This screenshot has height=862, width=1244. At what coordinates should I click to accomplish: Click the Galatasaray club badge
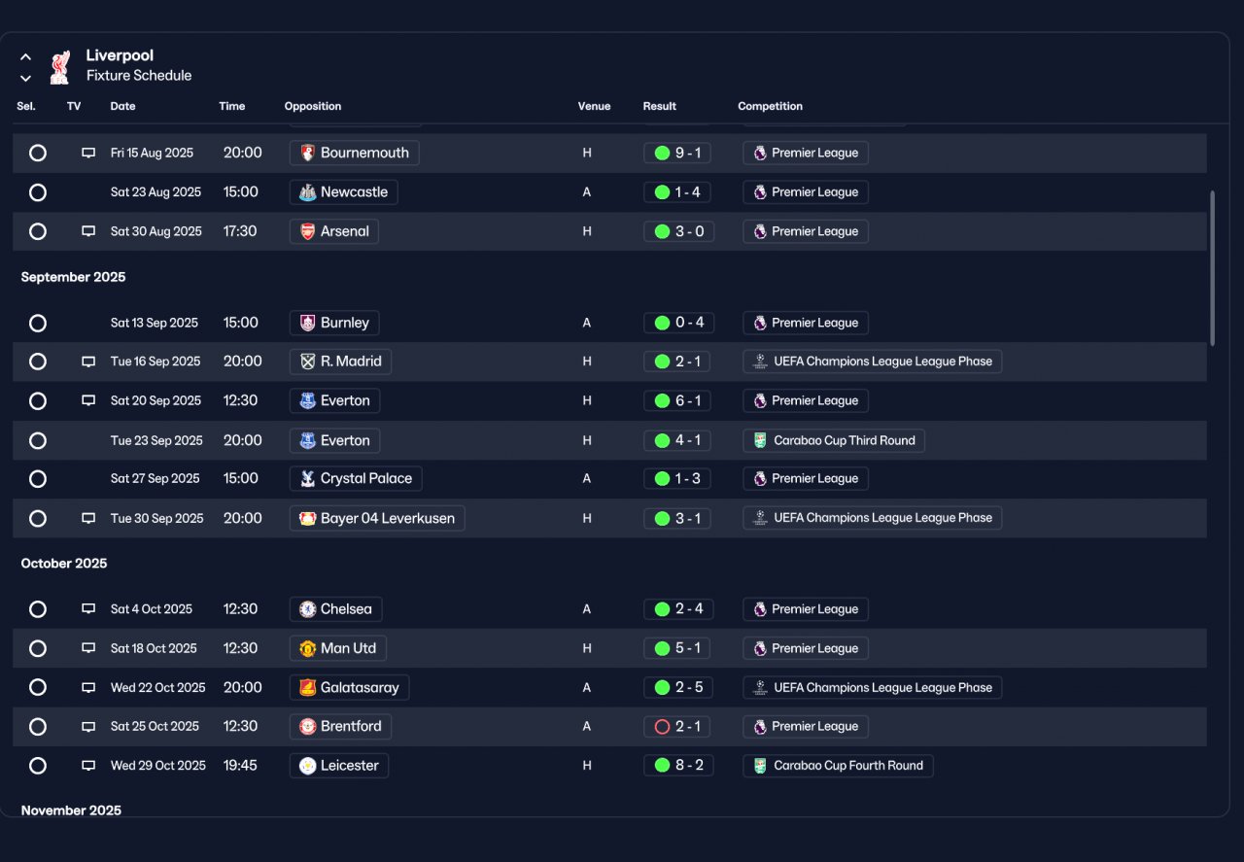click(307, 687)
